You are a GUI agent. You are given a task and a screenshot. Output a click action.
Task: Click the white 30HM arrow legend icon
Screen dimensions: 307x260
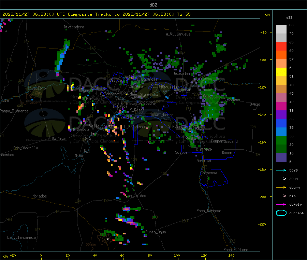click(x=281, y=179)
